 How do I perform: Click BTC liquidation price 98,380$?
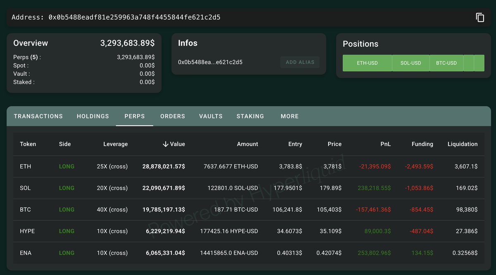pos(467,209)
